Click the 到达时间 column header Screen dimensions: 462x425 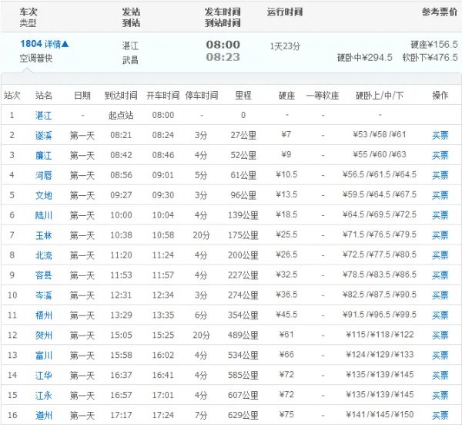[x=121, y=96]
